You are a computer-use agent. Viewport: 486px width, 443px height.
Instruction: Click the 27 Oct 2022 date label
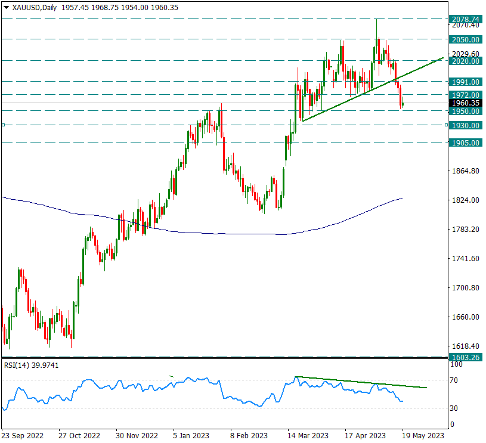(79, 436)
